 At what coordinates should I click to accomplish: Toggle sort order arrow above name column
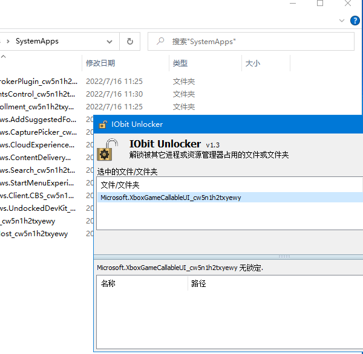pos(3,56)
